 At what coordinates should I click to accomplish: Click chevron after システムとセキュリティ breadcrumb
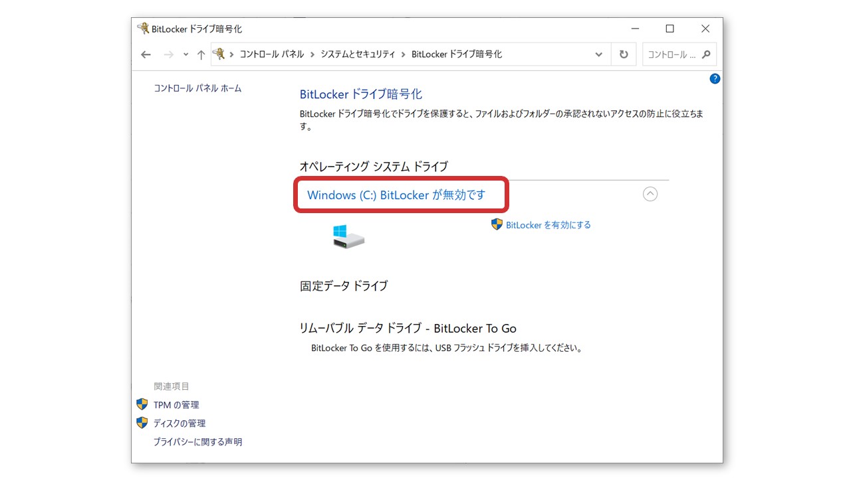coord(404,54)
